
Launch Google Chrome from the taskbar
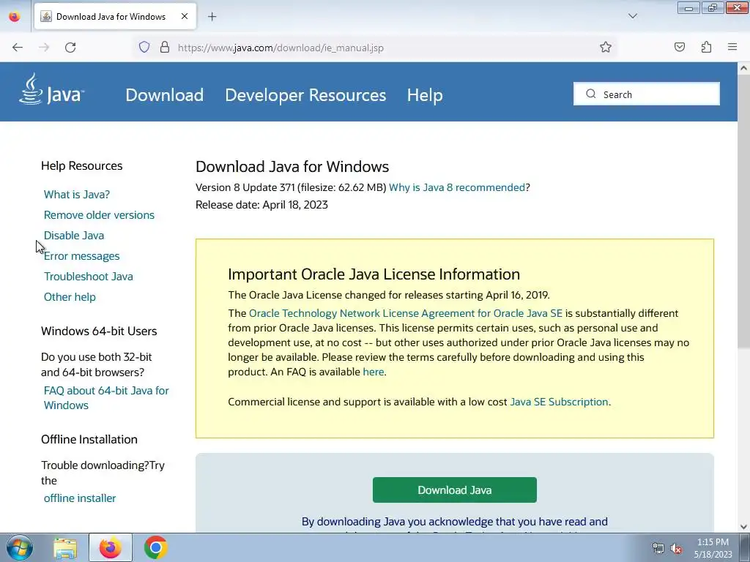[155, 547]
